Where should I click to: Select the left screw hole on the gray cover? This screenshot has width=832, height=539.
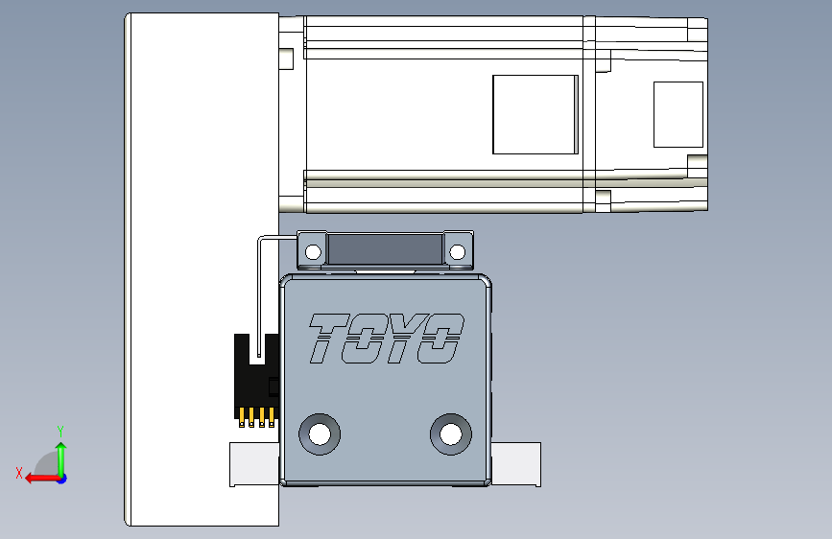pyautogui.click(x=320, y=434)
